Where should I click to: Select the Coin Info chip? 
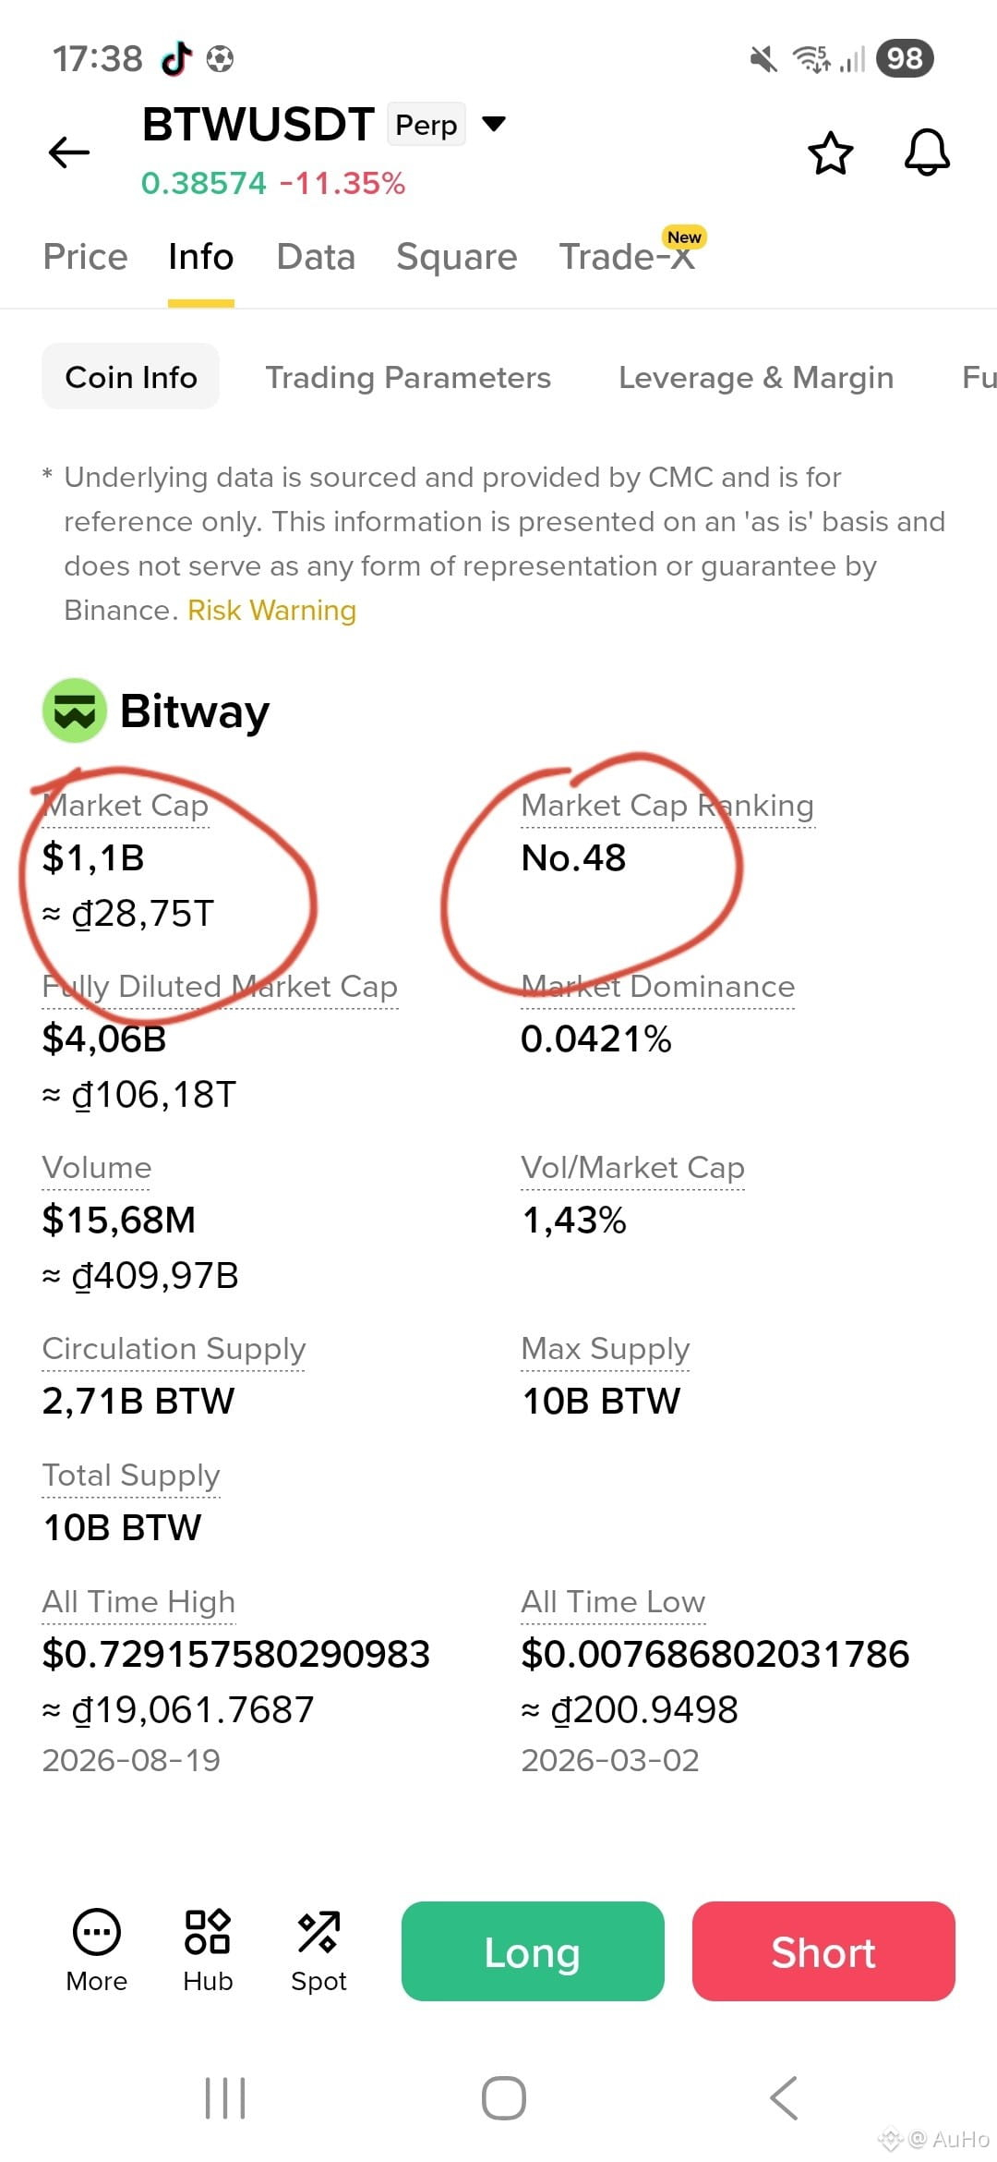pos(131,376)
